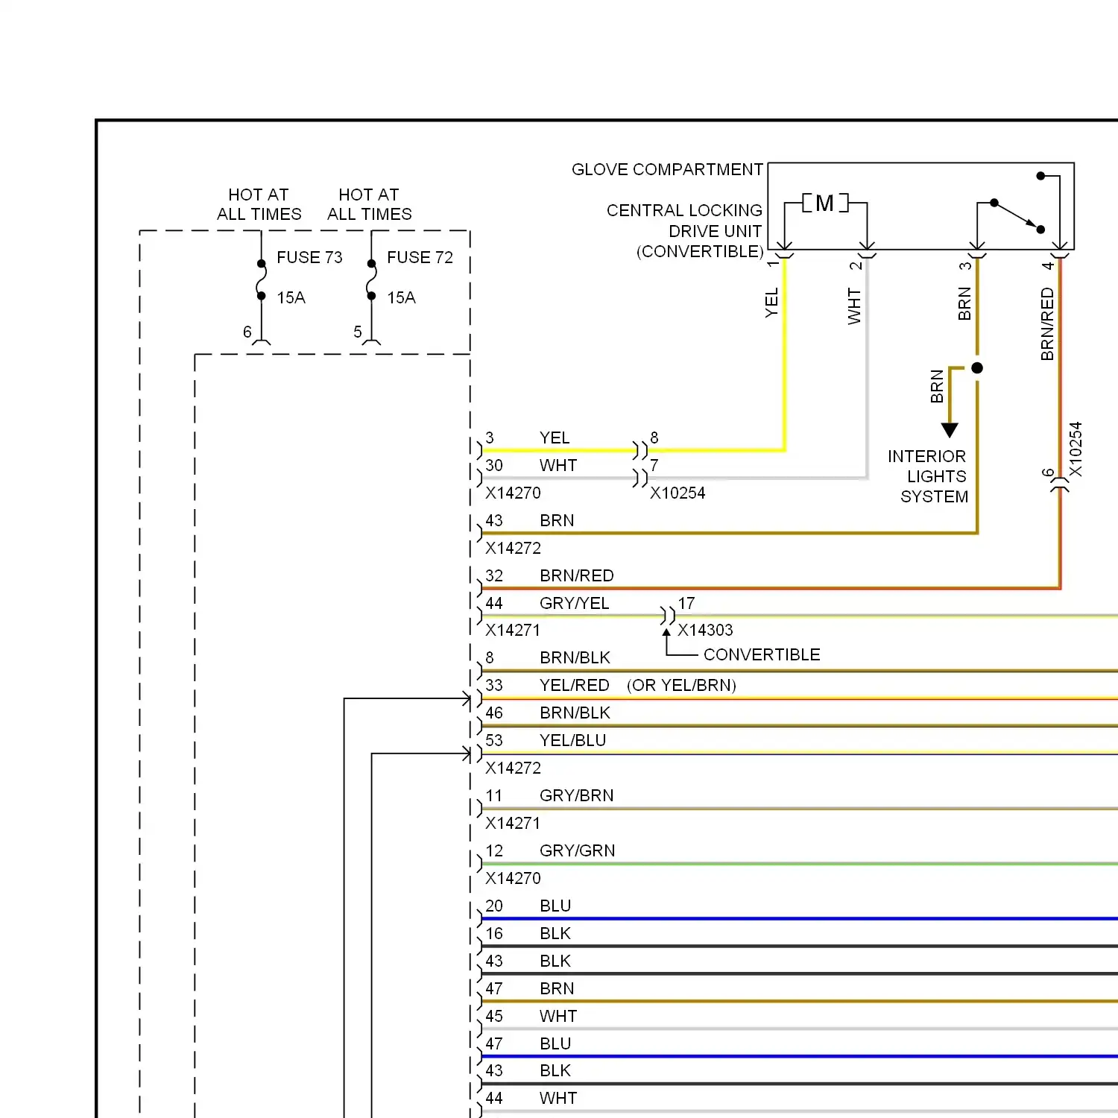Click the vertical YEL label on yellow wire
This screenshot has height=1118, width=1118.
pyautogui.click(x=771, y=303)
